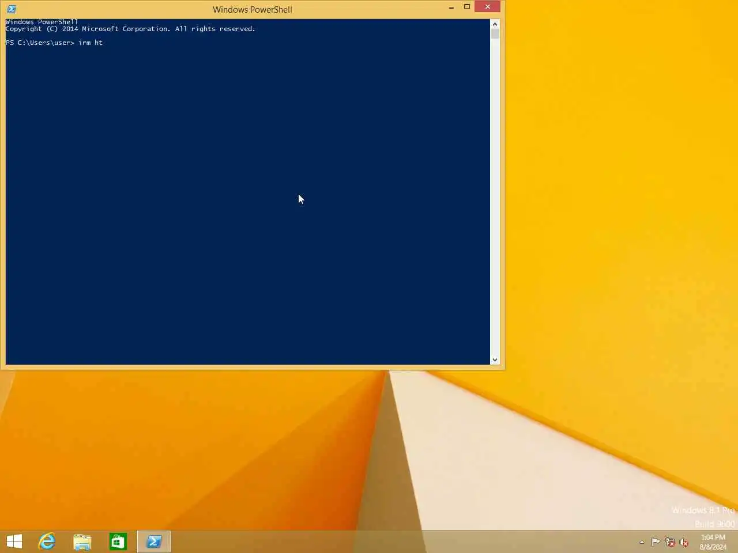Open the Windows Start button

coord(14,541)
